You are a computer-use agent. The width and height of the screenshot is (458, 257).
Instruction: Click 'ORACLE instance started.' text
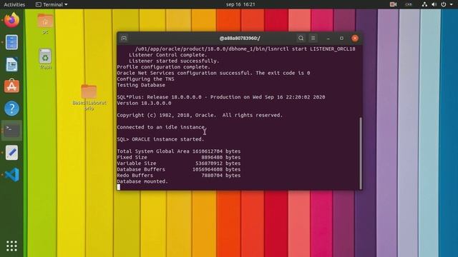point(168,139)
